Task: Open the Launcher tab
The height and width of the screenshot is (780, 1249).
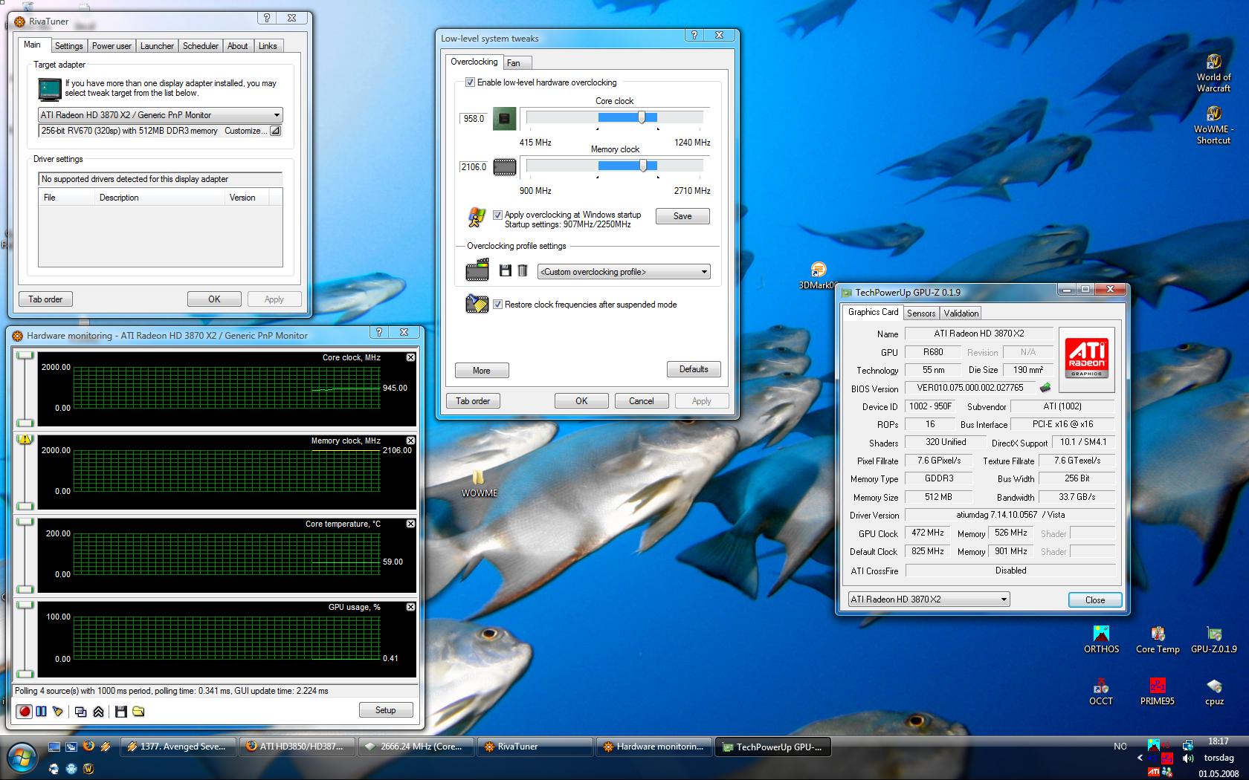Action: click(x=157, y=46)
